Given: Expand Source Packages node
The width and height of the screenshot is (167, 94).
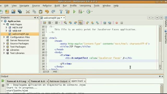Looking at the screenshot, I should [4, 44].
